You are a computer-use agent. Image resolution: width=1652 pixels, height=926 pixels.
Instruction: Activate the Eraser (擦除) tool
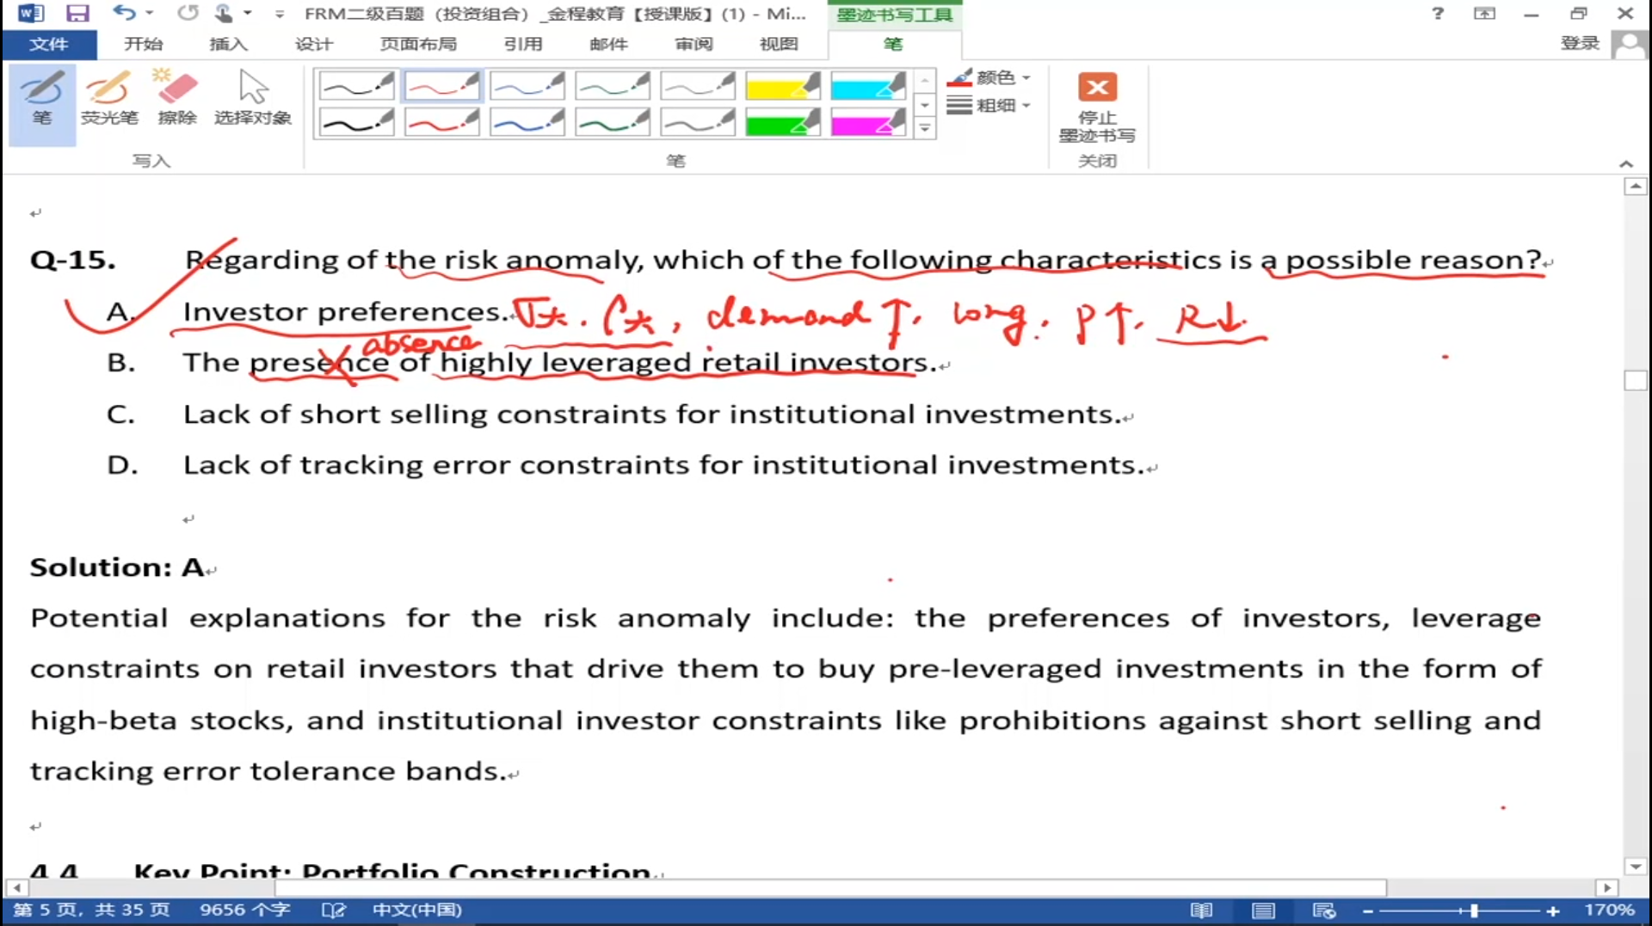point(177,100)
